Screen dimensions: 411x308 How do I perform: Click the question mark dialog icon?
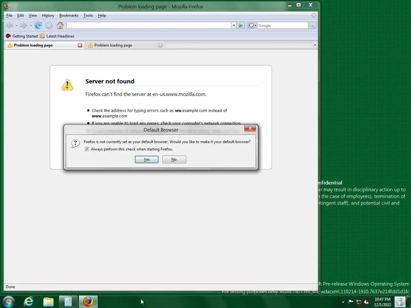point(75,143)
